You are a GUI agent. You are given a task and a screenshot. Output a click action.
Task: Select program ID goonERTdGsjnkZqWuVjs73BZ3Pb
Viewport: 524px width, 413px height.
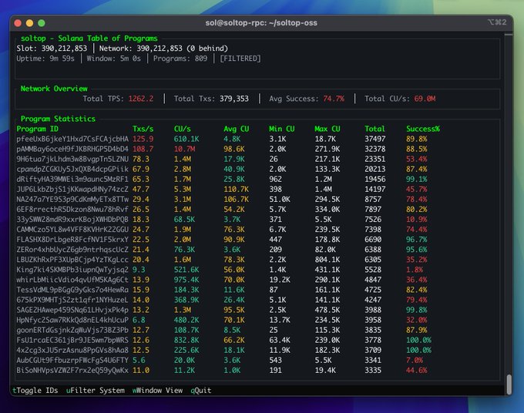click(x=72, y=330)
